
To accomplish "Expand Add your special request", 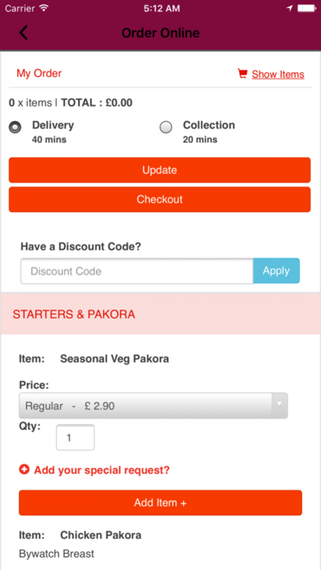I will pos(102,470).
